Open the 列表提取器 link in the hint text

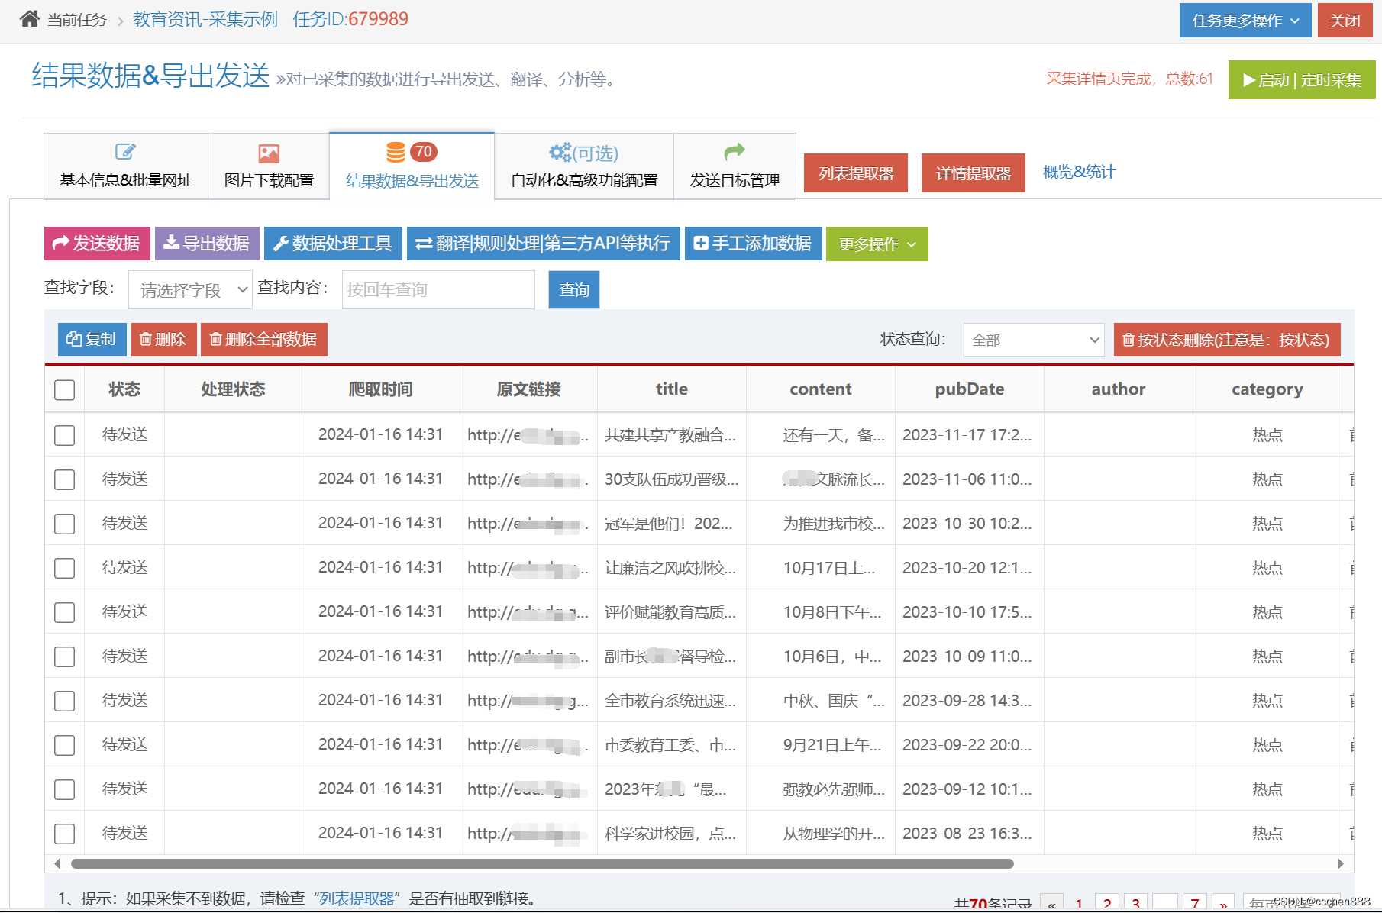357,898
